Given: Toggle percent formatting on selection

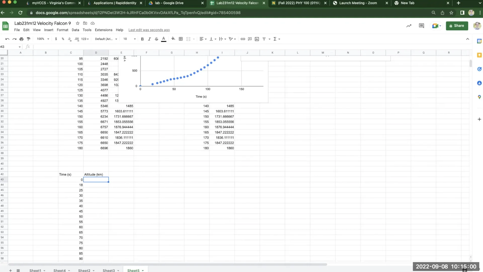Looking at the screenshot, I should (x=63, y=39).
